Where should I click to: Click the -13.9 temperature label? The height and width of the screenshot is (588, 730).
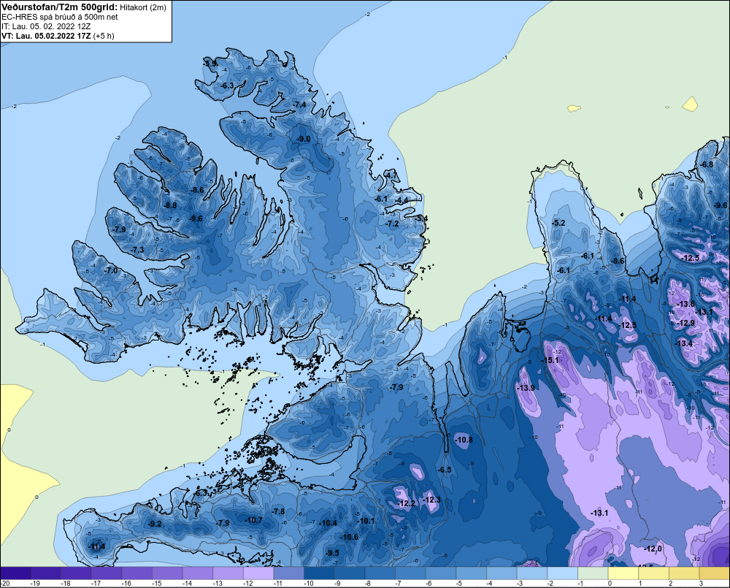[x=526, y=388]
